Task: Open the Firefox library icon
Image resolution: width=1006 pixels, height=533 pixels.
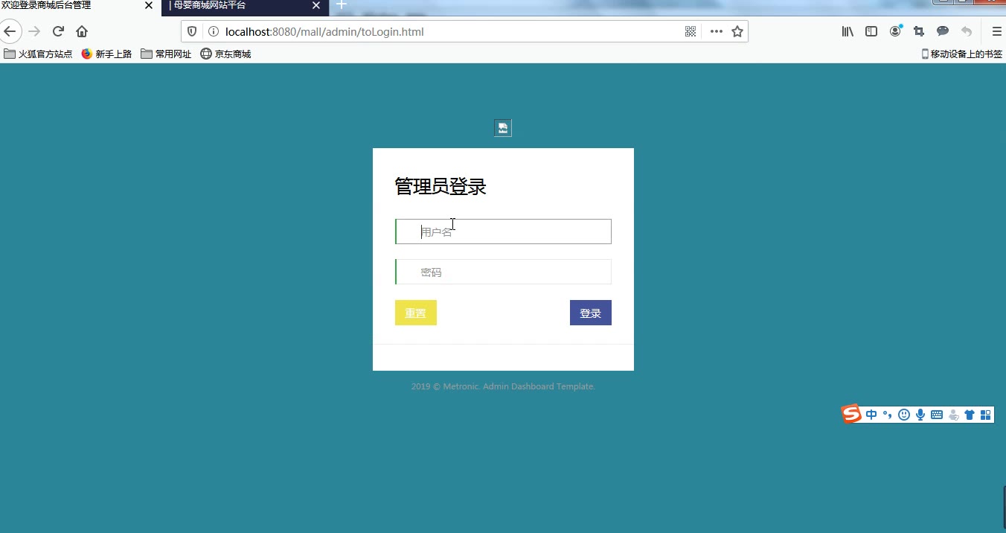Action: tap(848, 31)
